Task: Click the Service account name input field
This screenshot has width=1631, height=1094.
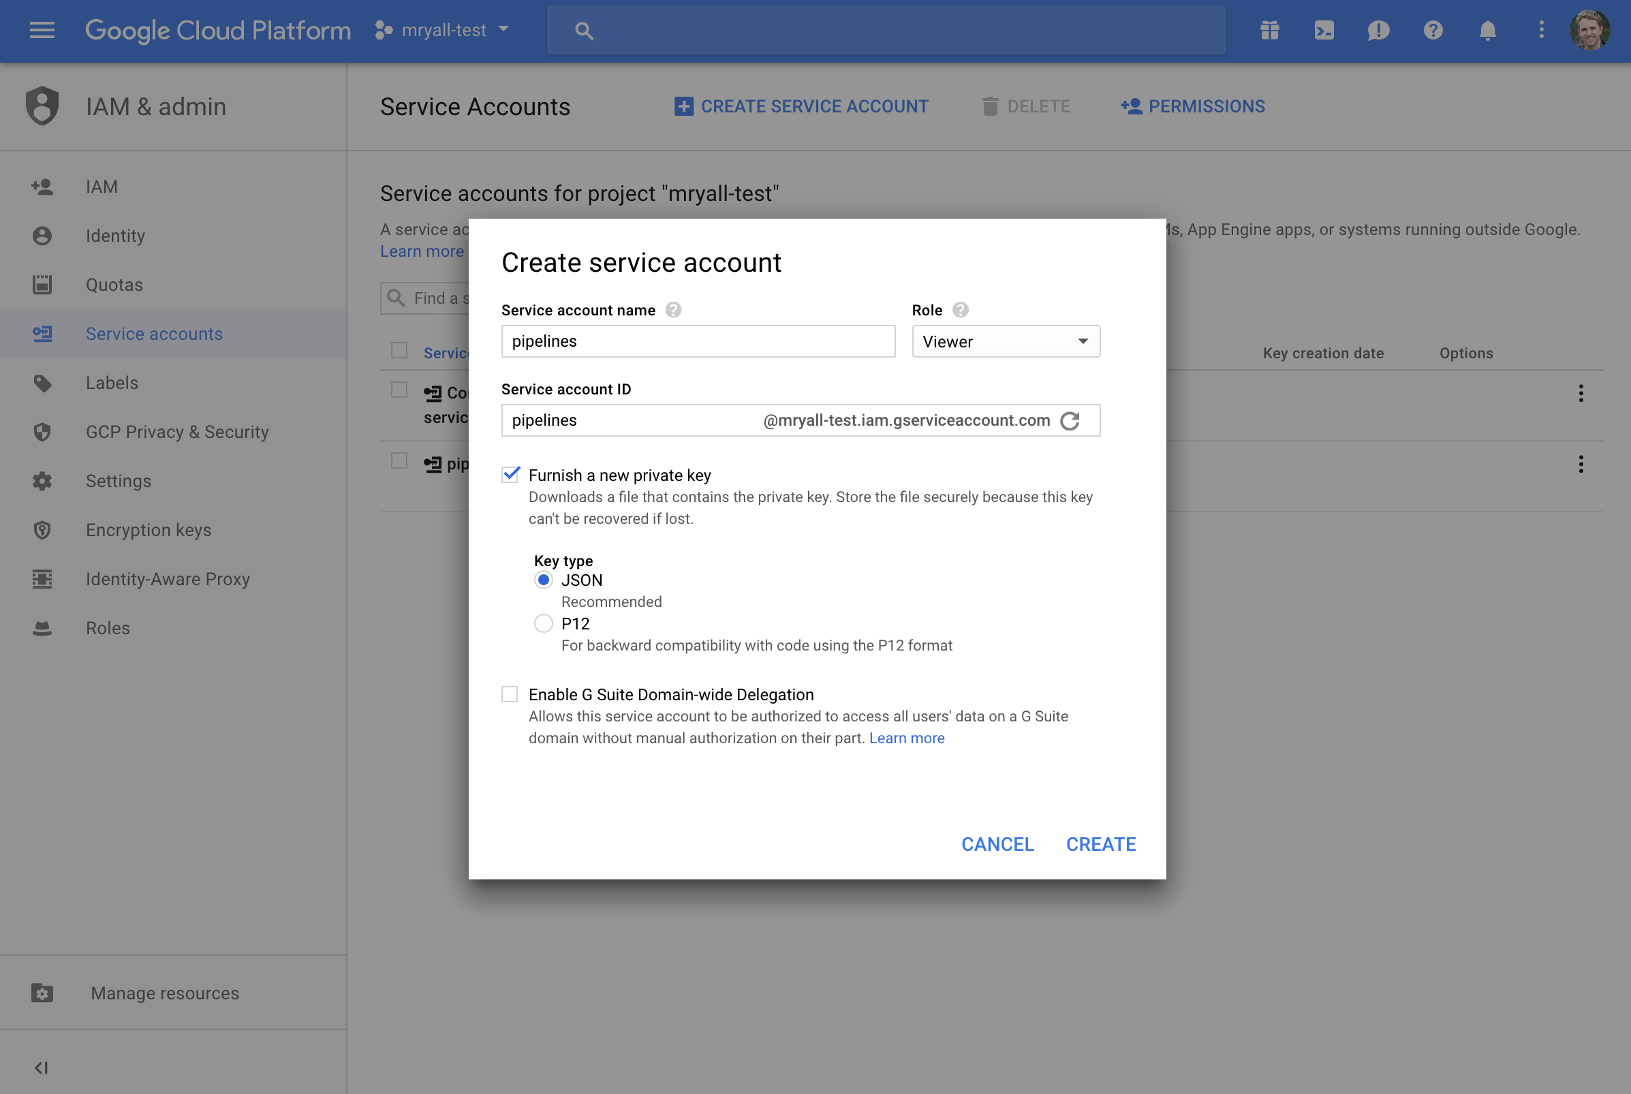Action: pos(698,341)
